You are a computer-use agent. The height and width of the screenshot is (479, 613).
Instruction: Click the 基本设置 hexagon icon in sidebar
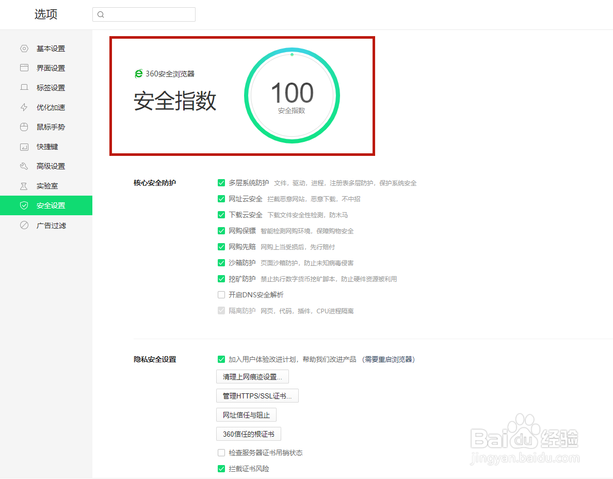tap(24, 49)
